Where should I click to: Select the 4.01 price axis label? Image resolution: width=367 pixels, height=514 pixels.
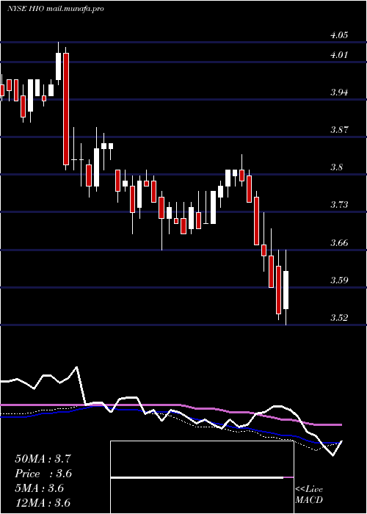pos(339,55)
